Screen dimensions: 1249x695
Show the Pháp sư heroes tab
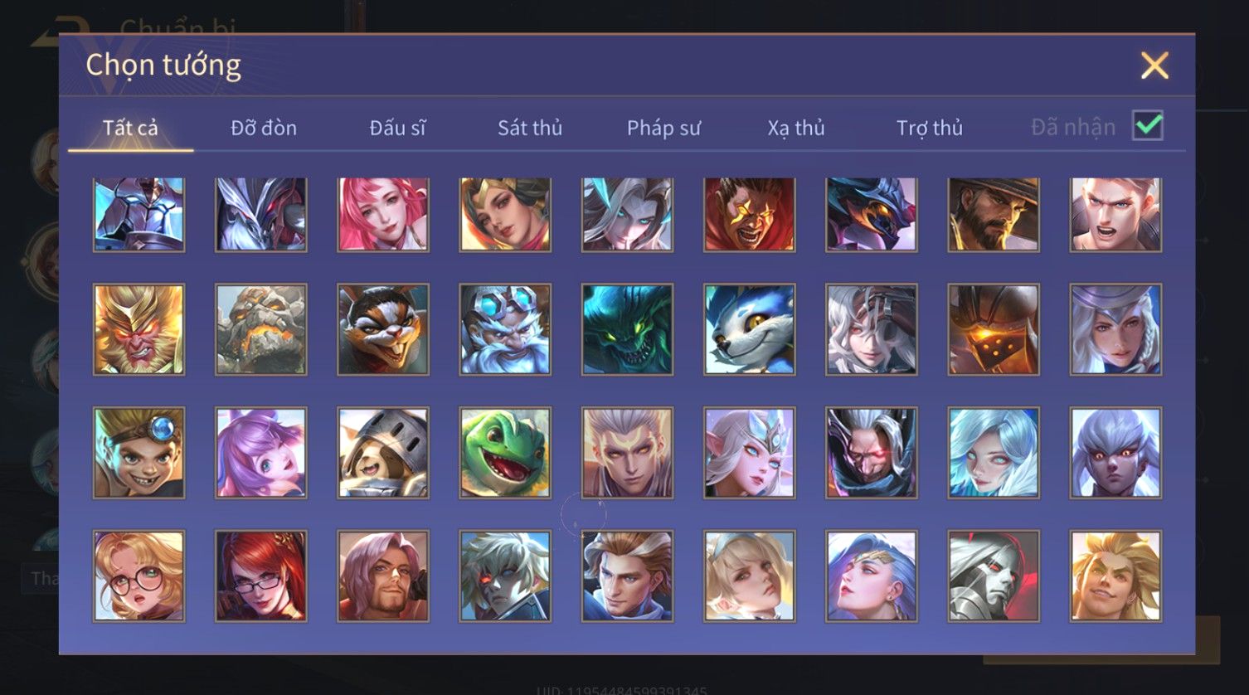[663, 128]
